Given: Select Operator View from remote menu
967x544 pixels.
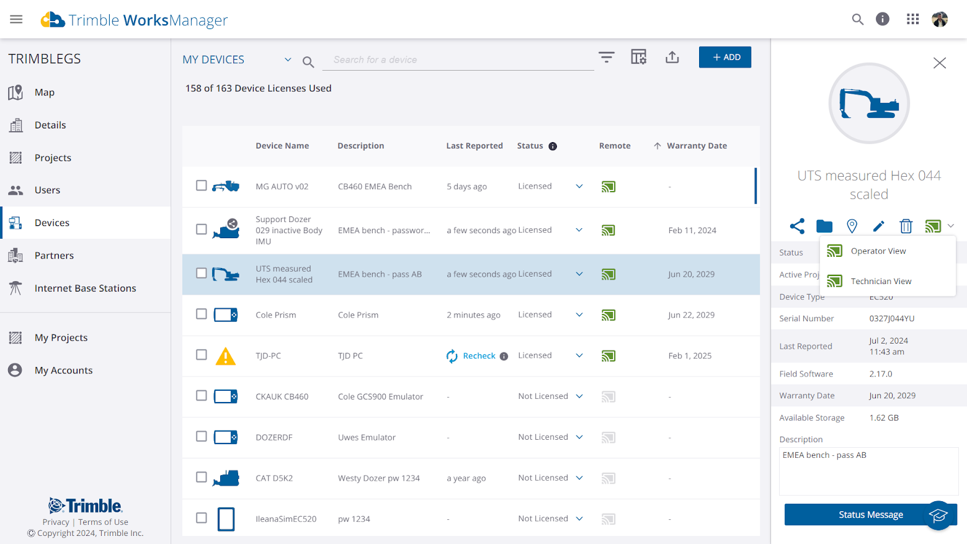Looking at the screenshot, I should click(x=888, y=251).
